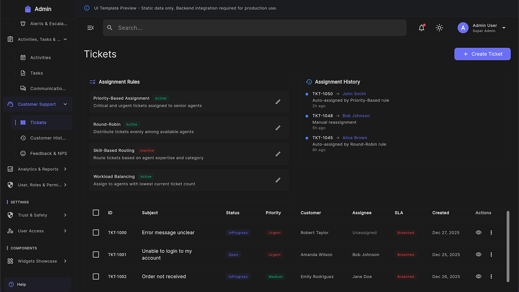Click the Create Ticket button
The image size is (519, 292).
pyautogui.click(x=482, y=54)
